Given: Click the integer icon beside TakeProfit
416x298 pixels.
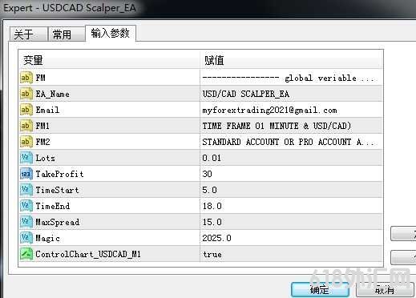Looking at the screenshot, I should click(26, 174).
